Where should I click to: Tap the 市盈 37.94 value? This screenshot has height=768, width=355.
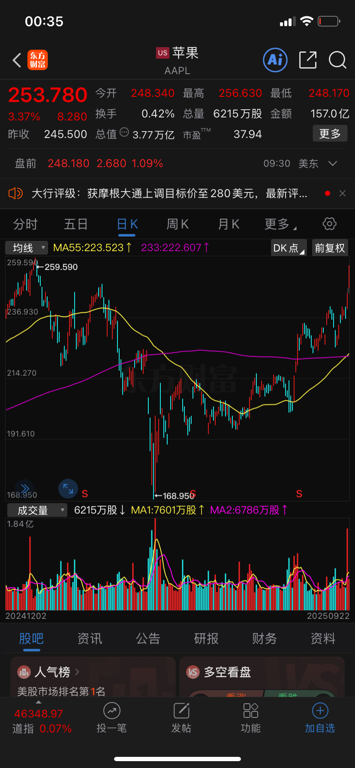(247, 134)
